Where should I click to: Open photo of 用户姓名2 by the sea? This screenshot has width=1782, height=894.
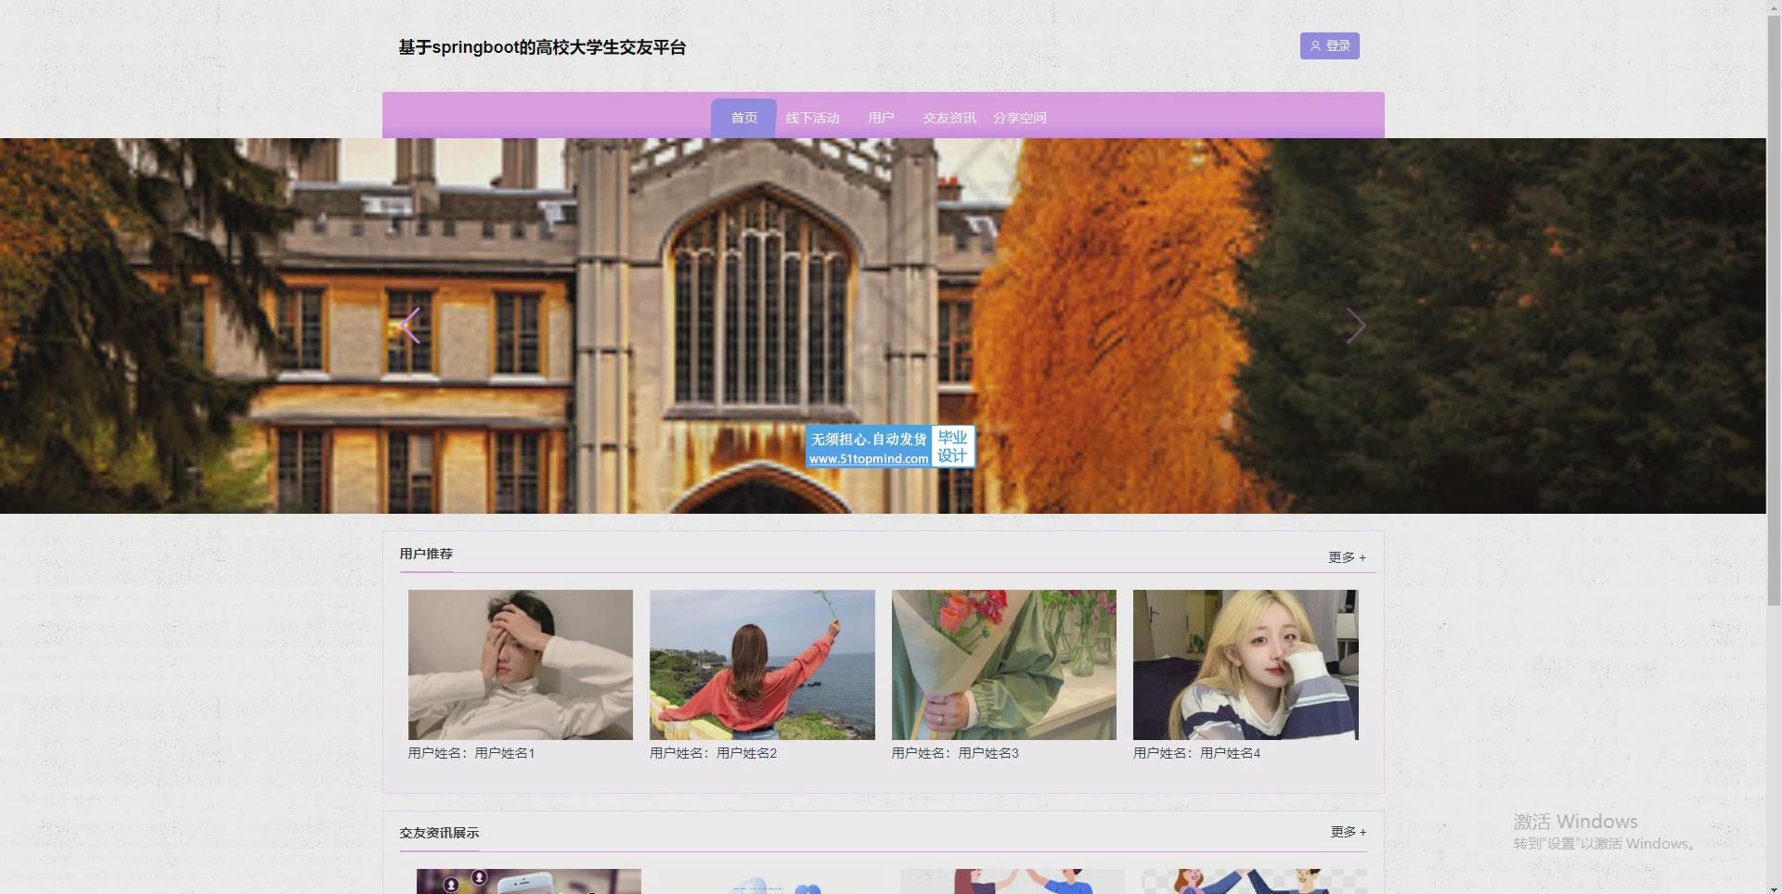[762, 664]
